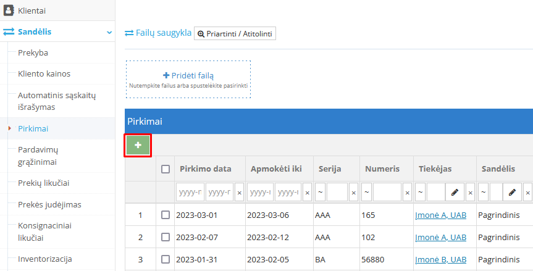The height and width of the screenshot is (271, 533).
Task: Check the row 1 checkbox for 2023-03-01
Action: click(166, 215)
